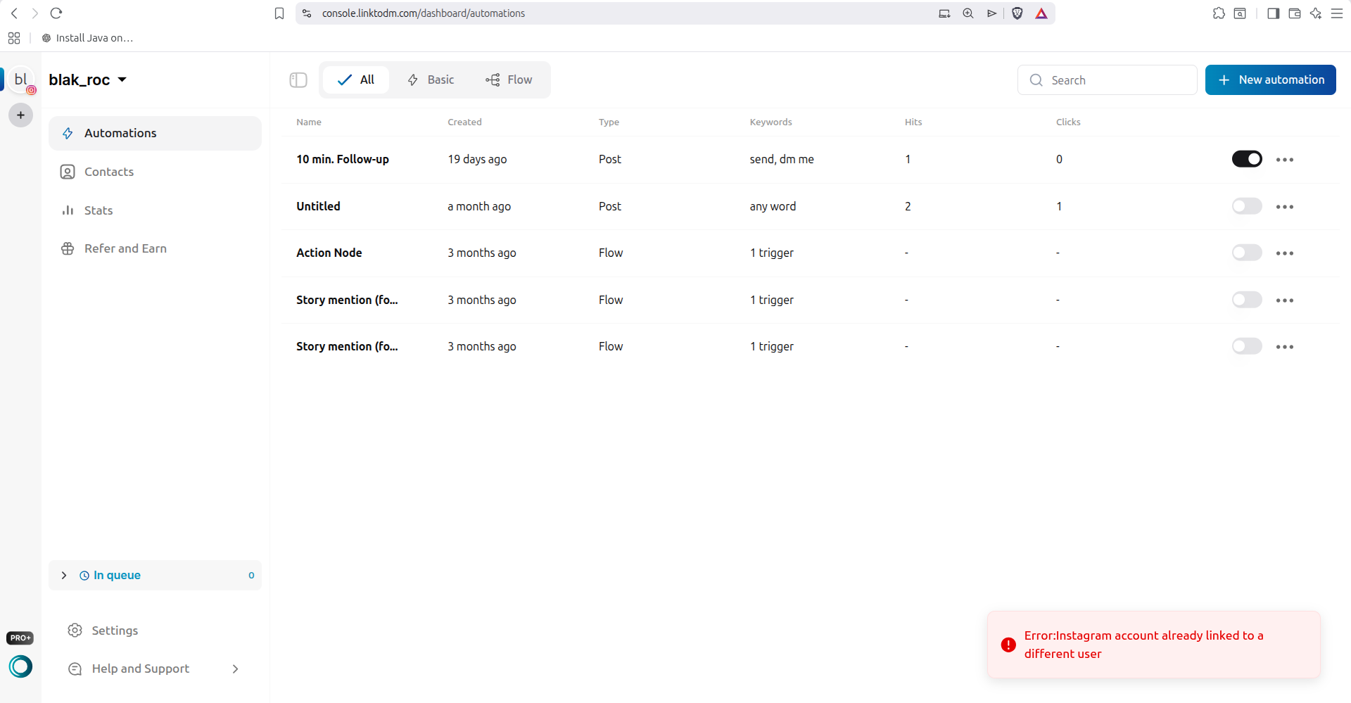This screenshot has width=1351, height=703.
Task: Click the Name column header
Action: 309,122
